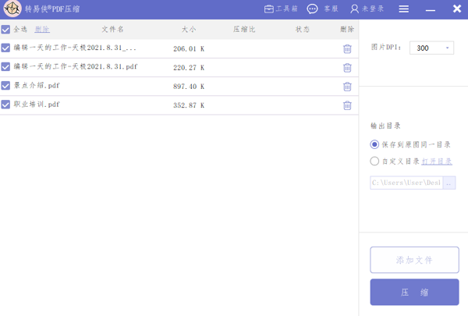Delete the 220.27 K file row

347,67
